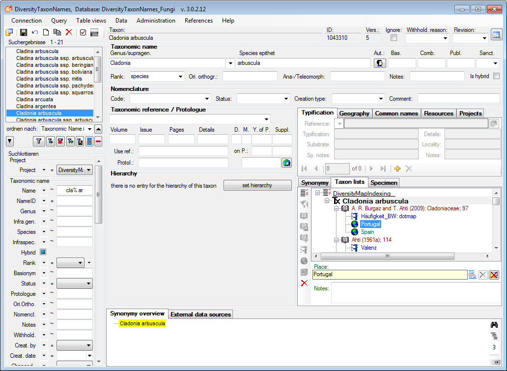Click the globe icon beside the protocol field
The image size is (507, 371).
pos(286,163)
